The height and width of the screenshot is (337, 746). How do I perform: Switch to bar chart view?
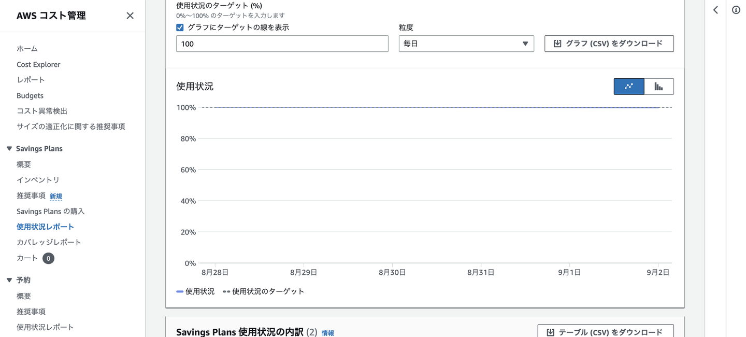click(x=659, y=87)
